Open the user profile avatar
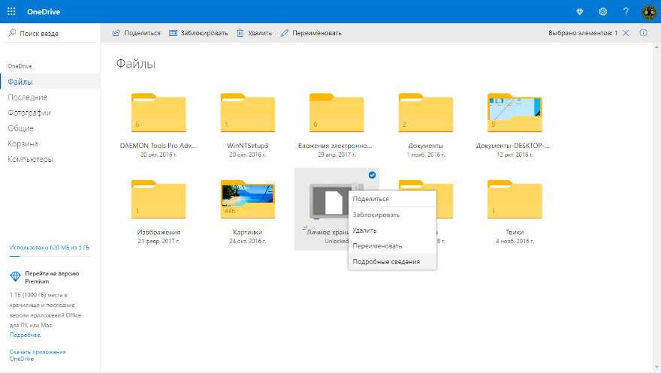 pyautogui.click(x=649, y=11)
